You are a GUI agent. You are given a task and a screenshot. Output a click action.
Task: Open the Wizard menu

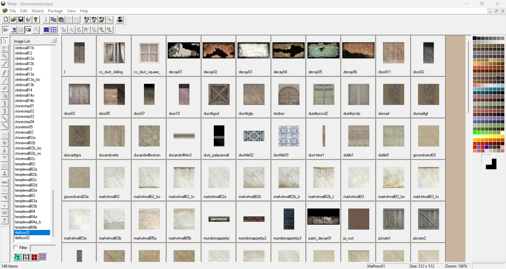(x=37, y=11)
